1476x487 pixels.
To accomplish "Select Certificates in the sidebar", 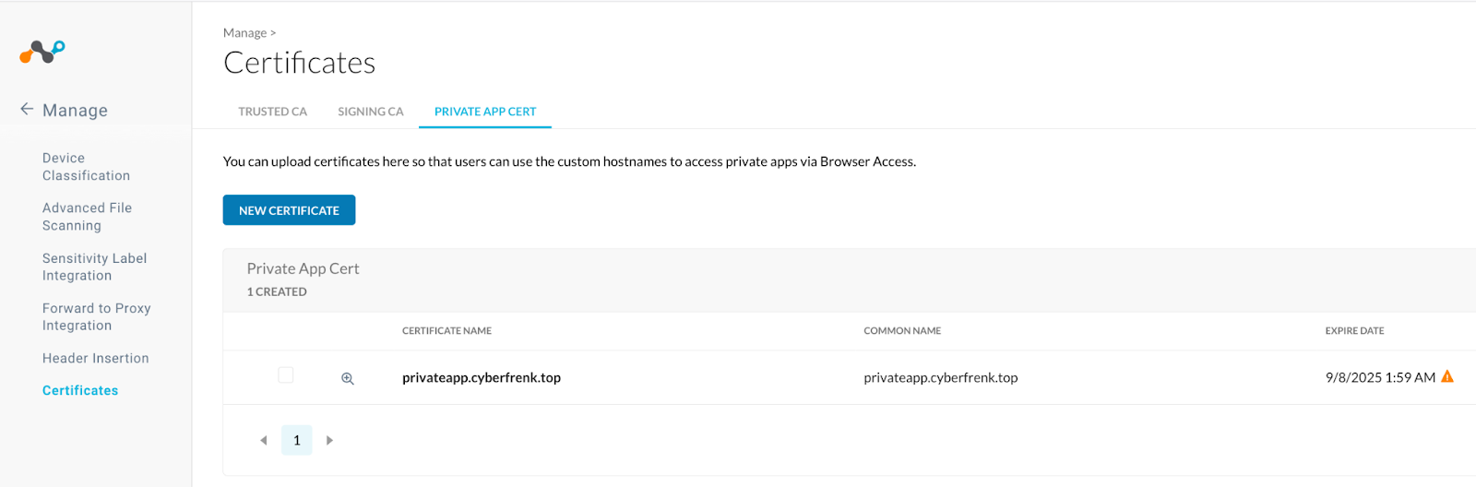I will pos(80,390).
